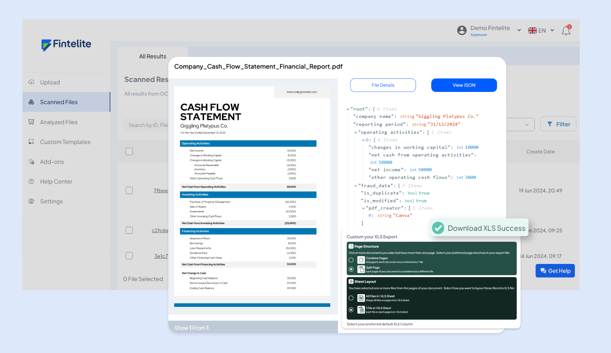Open the EN language dropdown
Image resolution: width=611 pixels, height=353 pixels.
coord(541,31)
